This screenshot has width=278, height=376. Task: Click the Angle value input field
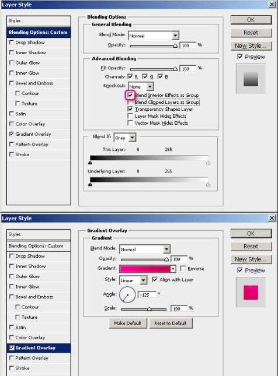(147, 295)
